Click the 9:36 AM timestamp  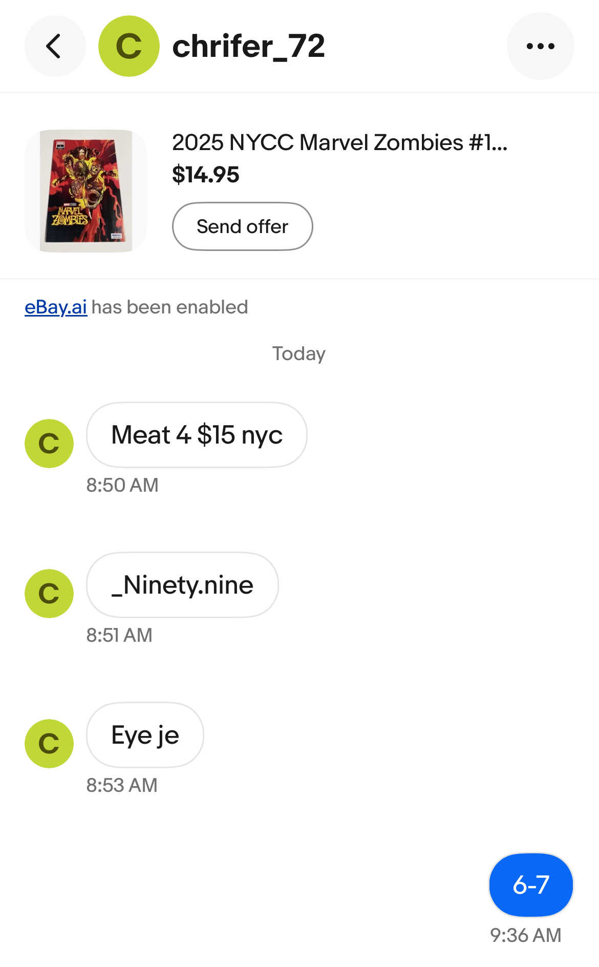coord(525,935)
